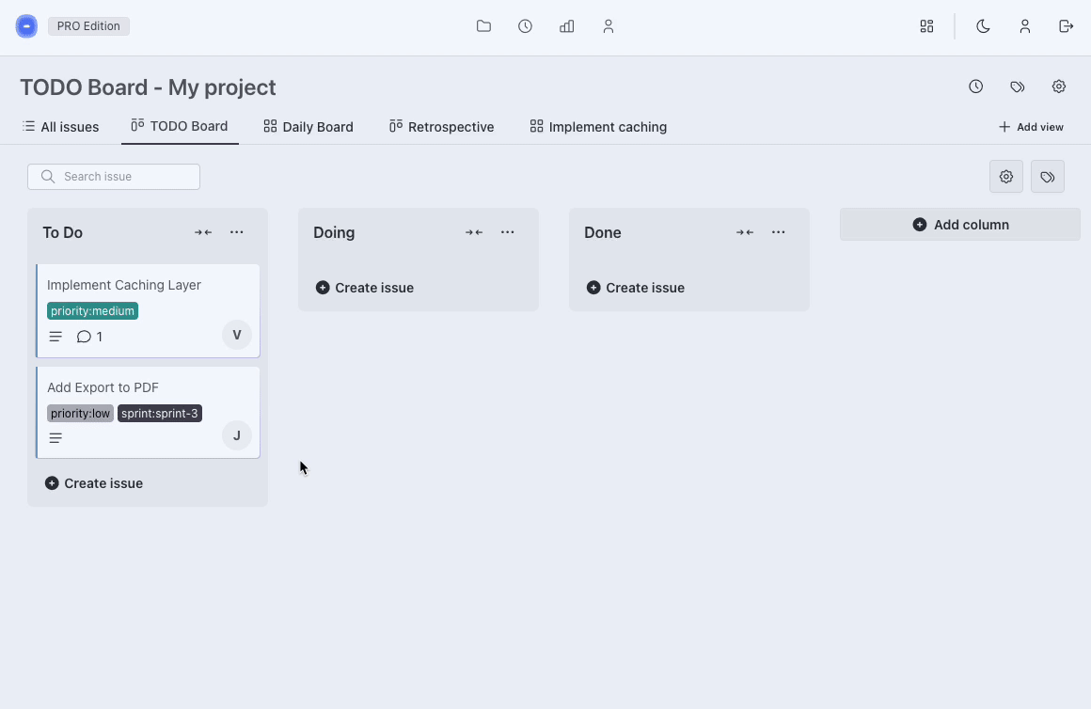Click the clock icon in top navigation
The width and height of the screenshot is (1091, 709).
pos(525,26)
